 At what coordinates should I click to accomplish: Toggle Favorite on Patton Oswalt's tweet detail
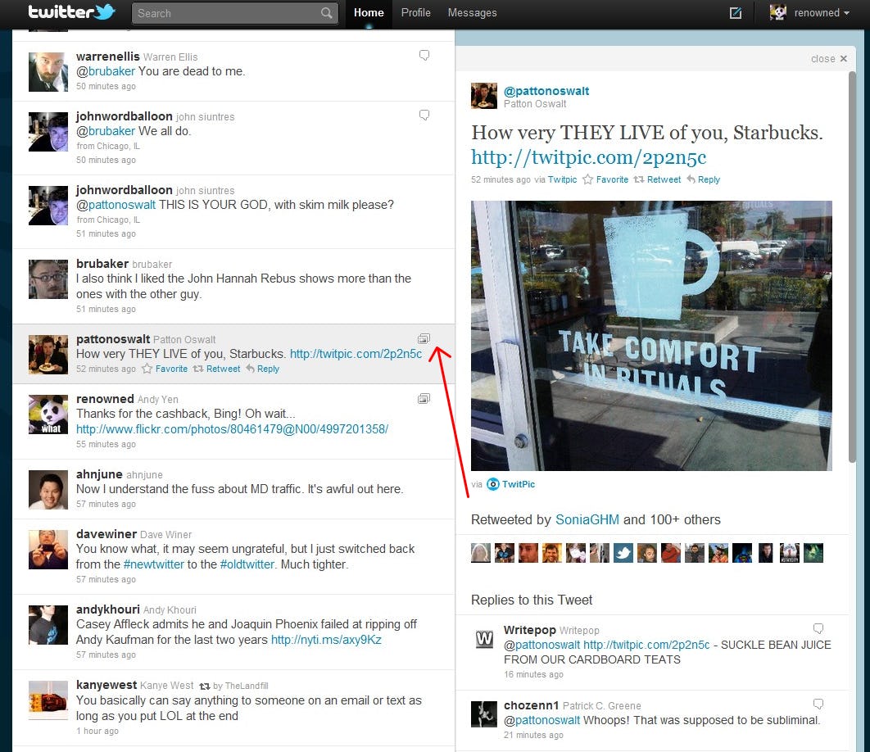[605, 179]
